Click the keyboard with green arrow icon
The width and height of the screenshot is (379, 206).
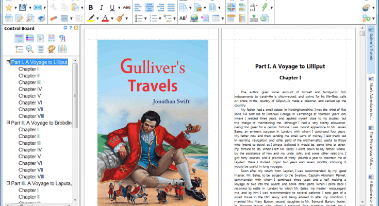coord(254,19)
